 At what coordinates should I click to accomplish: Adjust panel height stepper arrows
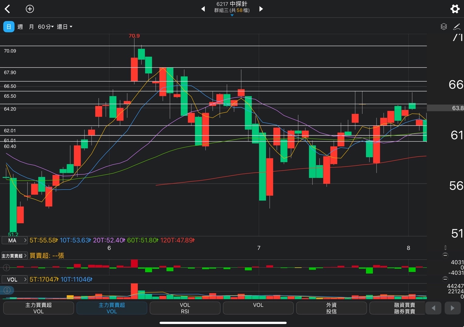(x=445, y=248)
